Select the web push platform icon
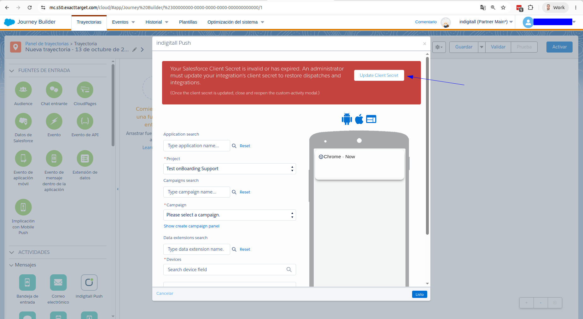 pyautogui.click(x=371, y=119)
